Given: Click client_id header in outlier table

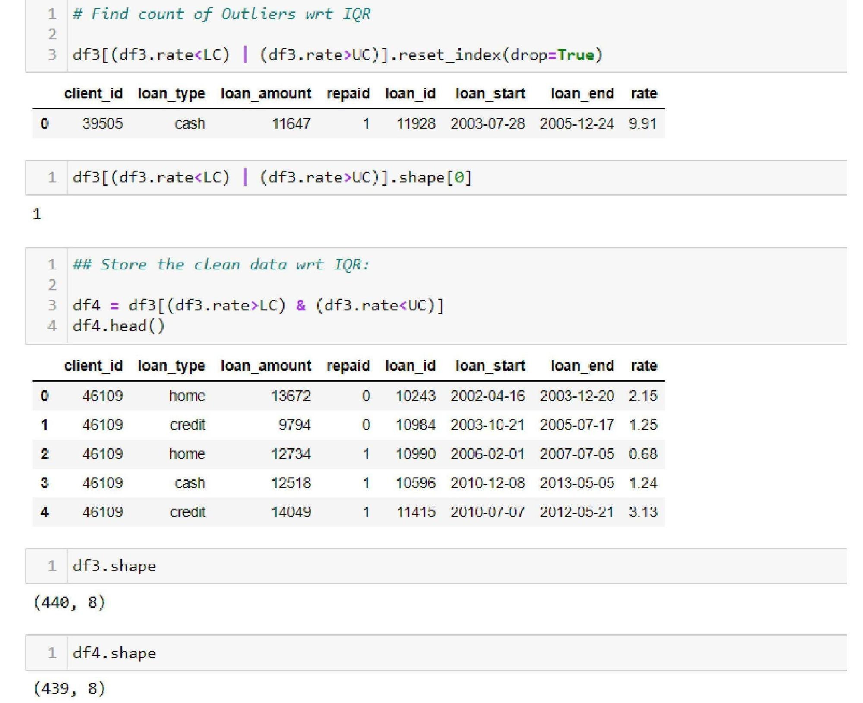Looking at the screenshot, I should 93,94.
